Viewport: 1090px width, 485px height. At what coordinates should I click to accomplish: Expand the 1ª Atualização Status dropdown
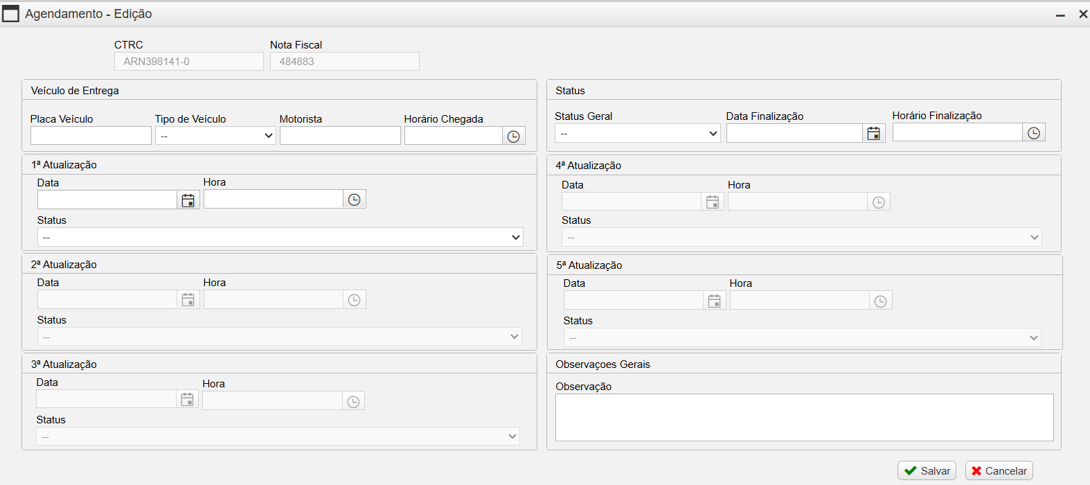point(280,238)
